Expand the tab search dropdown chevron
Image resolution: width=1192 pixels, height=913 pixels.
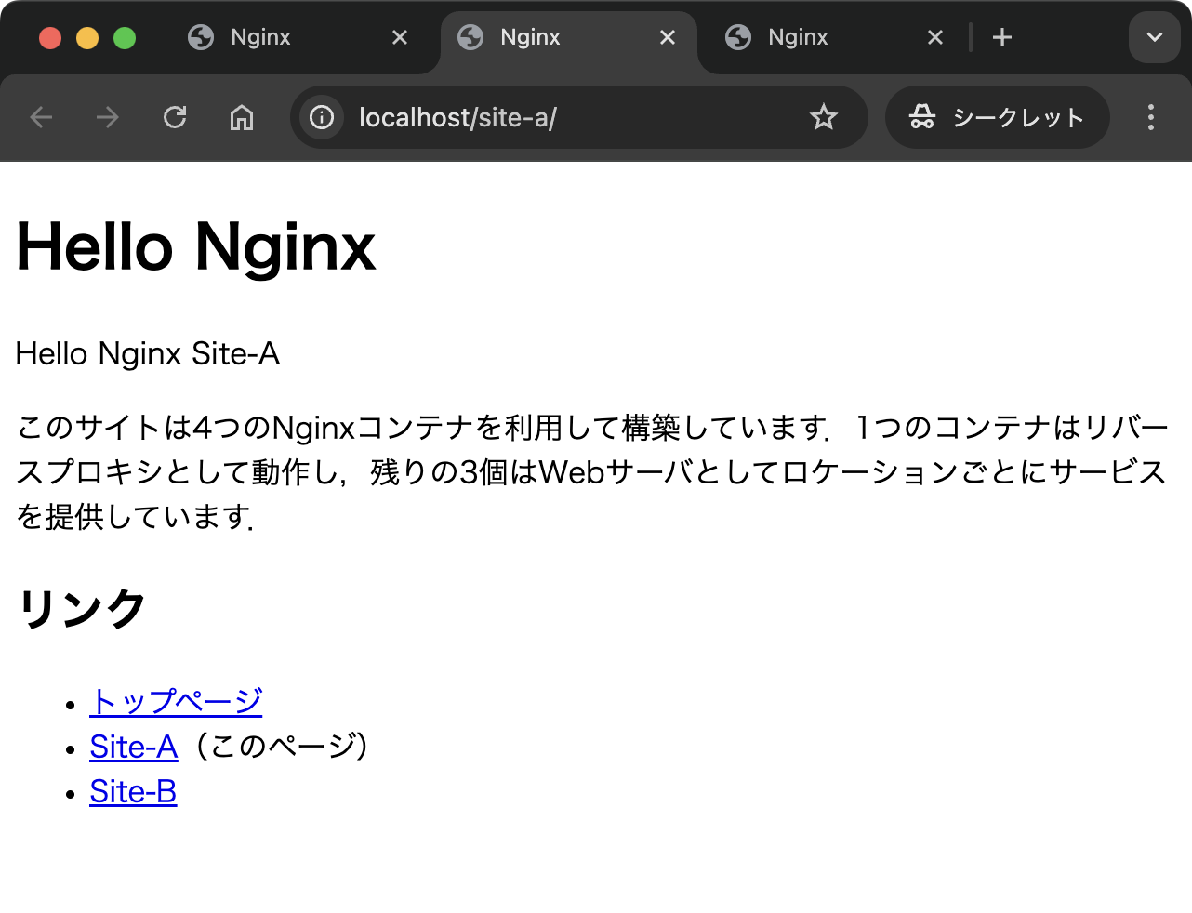coord(1154,37)
